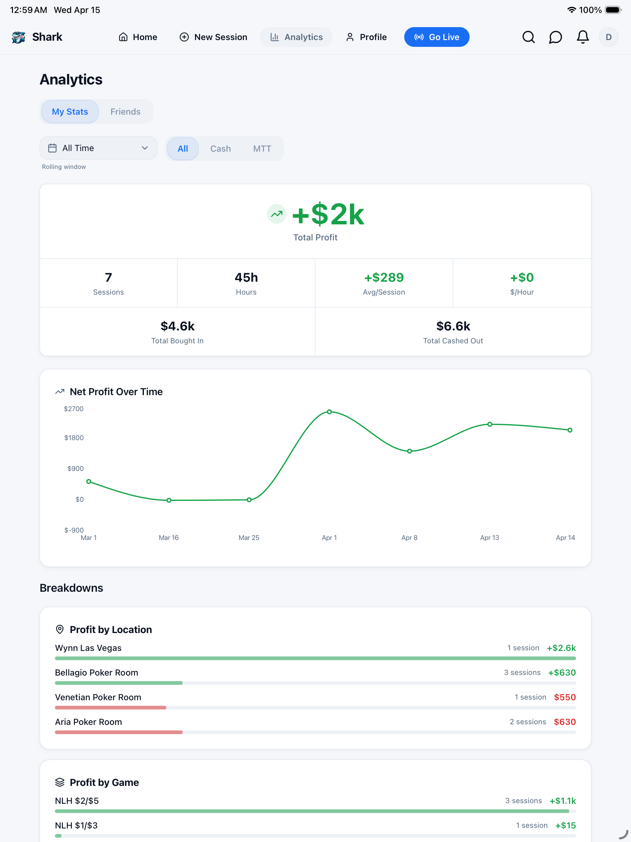Screen dimensions: 631x842
Task: Click the Shark logo icon
Action: (18, 37)
